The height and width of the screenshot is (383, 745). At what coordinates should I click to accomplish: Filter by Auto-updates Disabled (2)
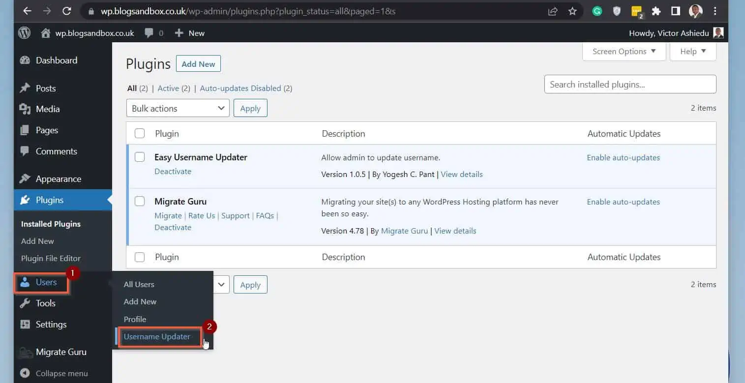(x=246, y=88)
